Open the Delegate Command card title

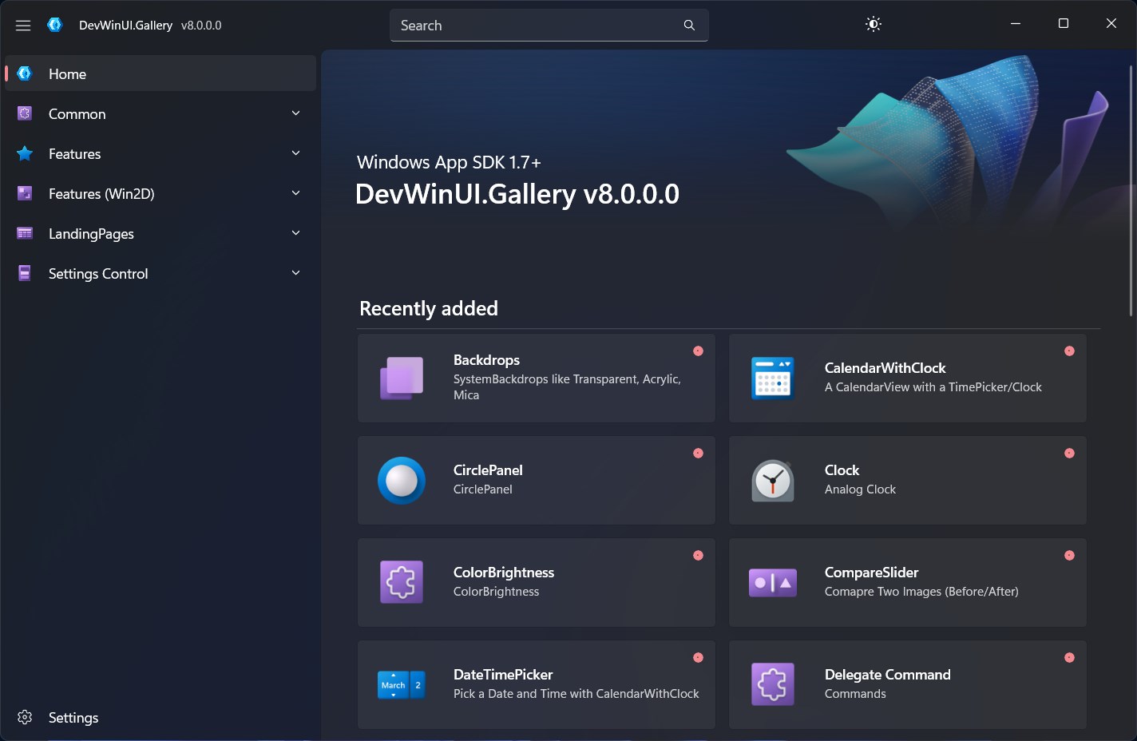[887, 675]
